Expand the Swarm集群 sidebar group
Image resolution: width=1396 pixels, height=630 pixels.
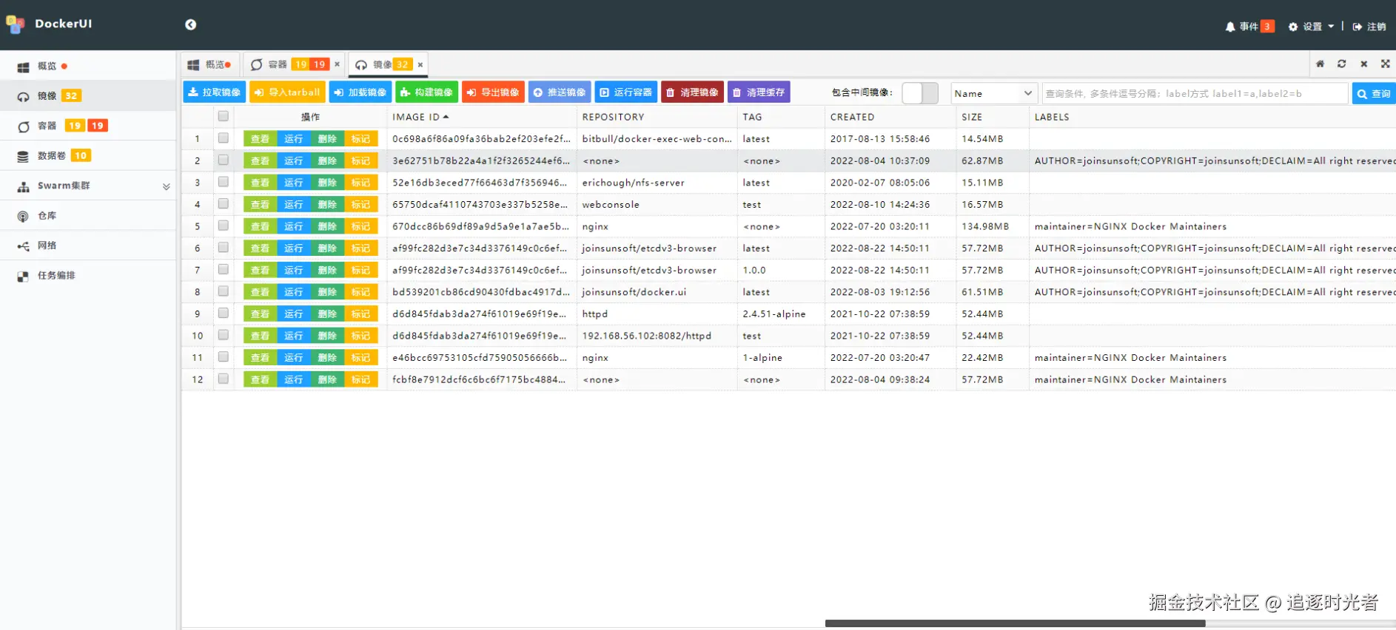(88, 186)
